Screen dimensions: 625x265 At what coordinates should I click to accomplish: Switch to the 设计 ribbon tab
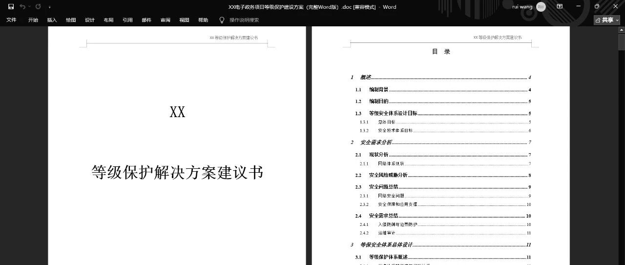pyautogui.click(x=90, y=20)
